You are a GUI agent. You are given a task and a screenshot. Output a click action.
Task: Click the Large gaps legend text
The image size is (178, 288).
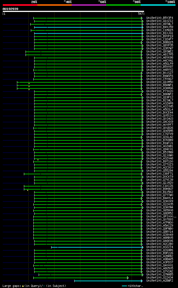(34, 286)
